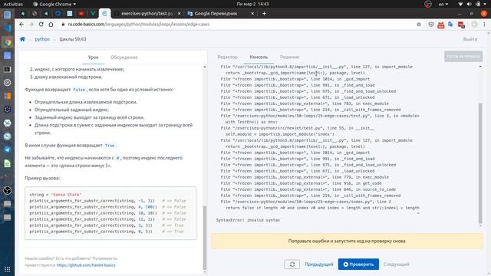Viewport: 491px width, 276px height.
Task: Click 'Пример вызова:' text
Action: [42, 178]
